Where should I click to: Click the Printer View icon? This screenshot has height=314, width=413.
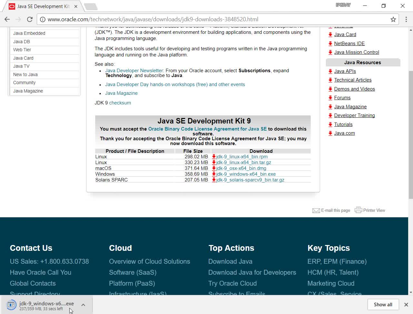coord(358,210)
